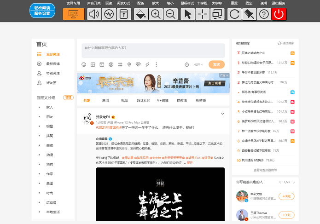Click the diamond-heart icon in composer
This screenshot has width=320, height=224.
click(x=138, y=64)
